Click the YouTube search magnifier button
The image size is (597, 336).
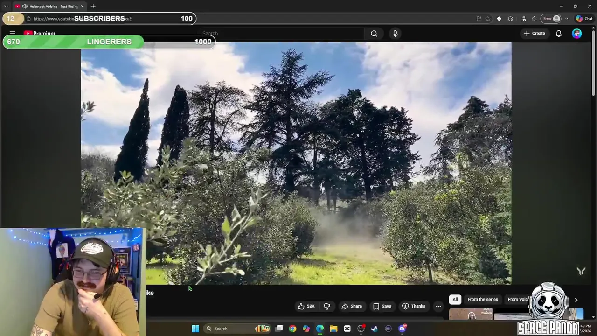pos(374,33)
